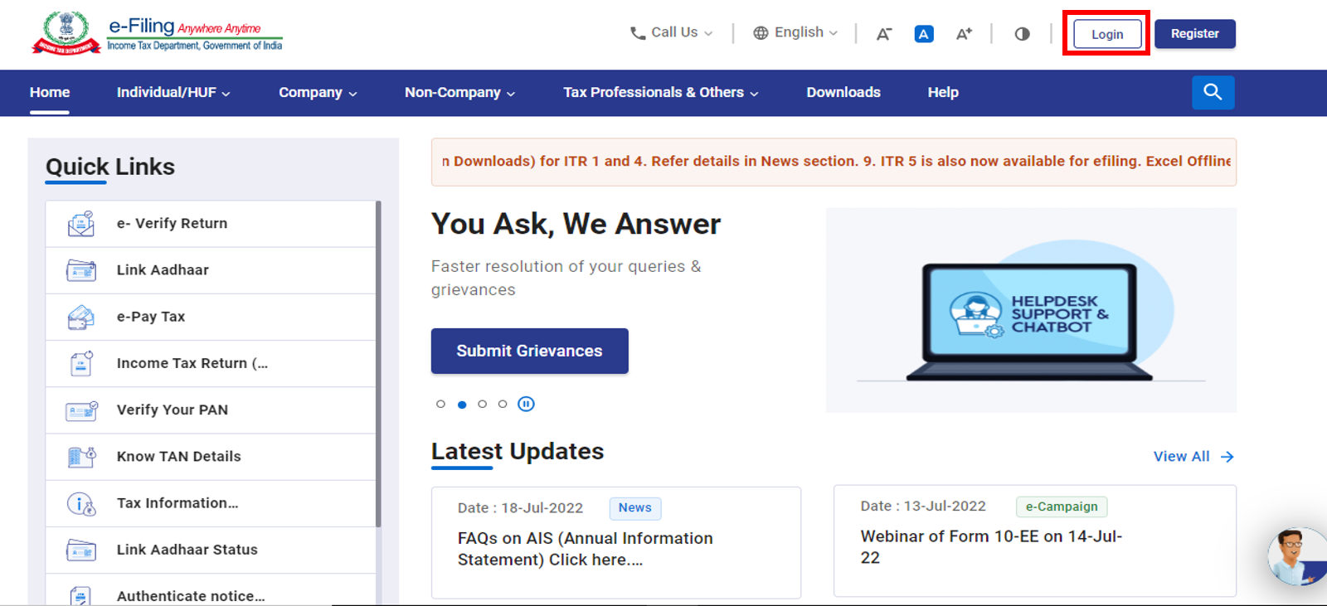Click the Quick Links scrollbar
The height and width of the screenshot is (606, 1327).
point(378,363)
